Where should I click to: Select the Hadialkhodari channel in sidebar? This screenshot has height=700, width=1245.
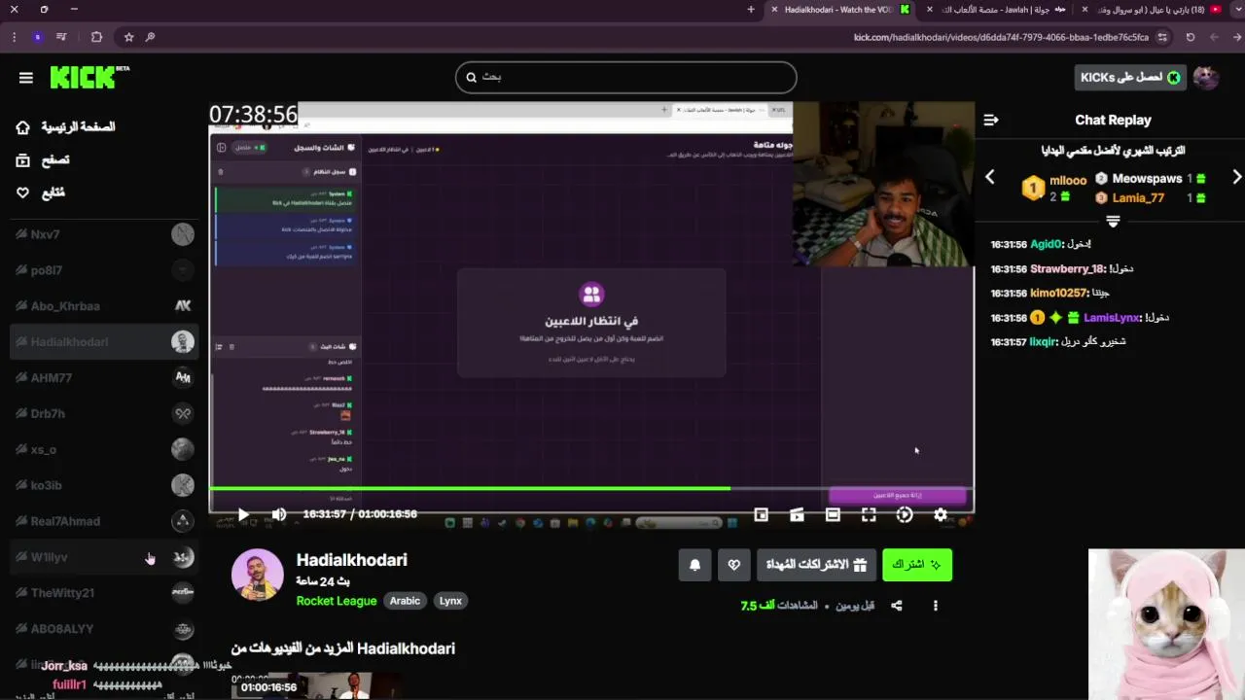coord(103,342)
